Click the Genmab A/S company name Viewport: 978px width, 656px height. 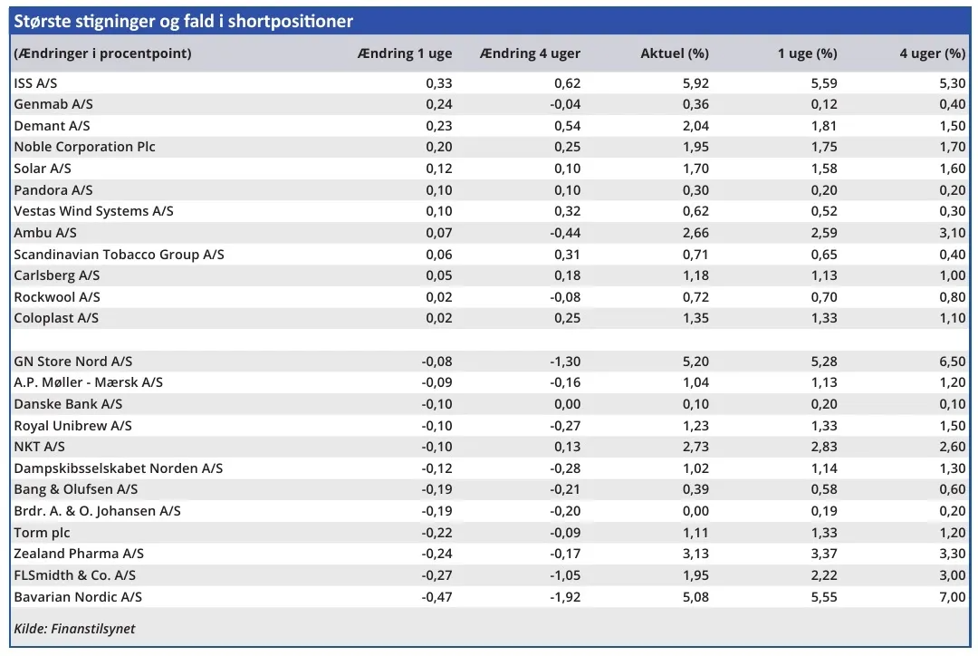click(x=52, y=104)
